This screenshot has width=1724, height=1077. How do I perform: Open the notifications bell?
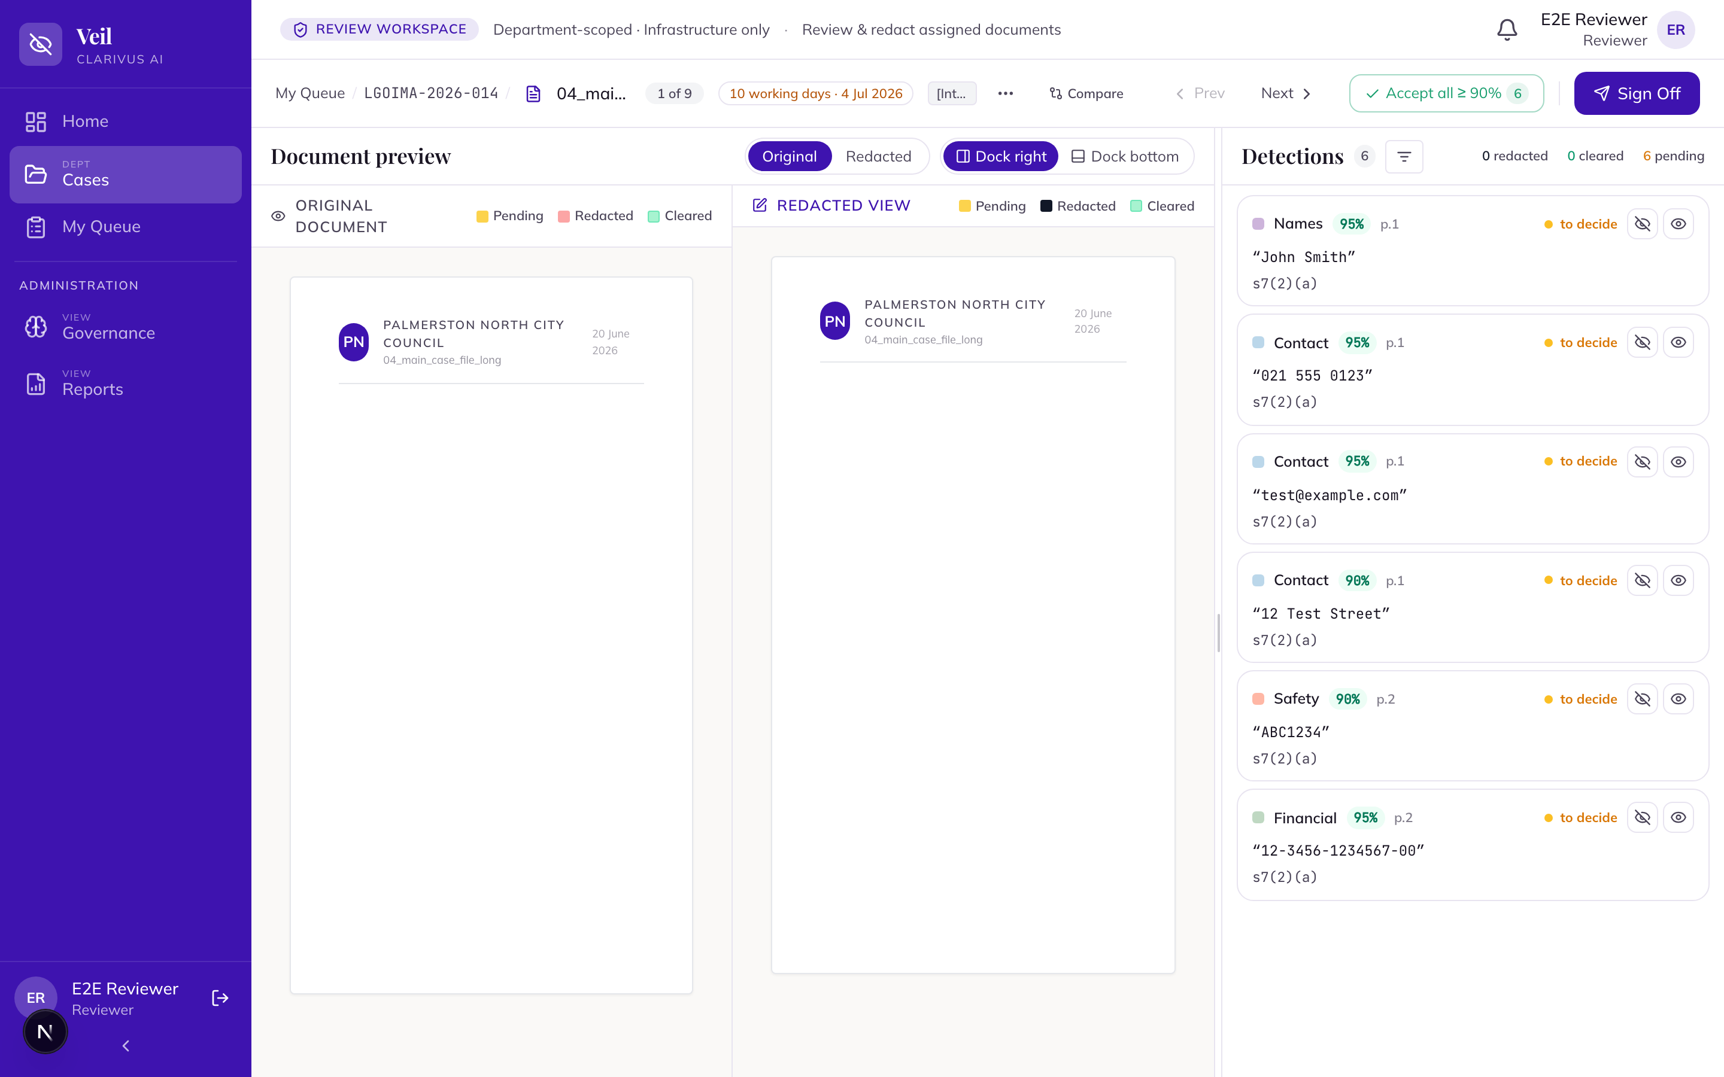(x=1507, y=29)
